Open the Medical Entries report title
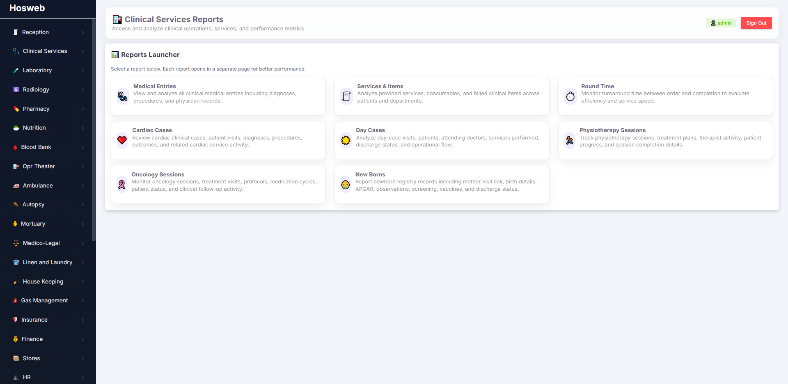788x384 pixels. coord(154,86)
